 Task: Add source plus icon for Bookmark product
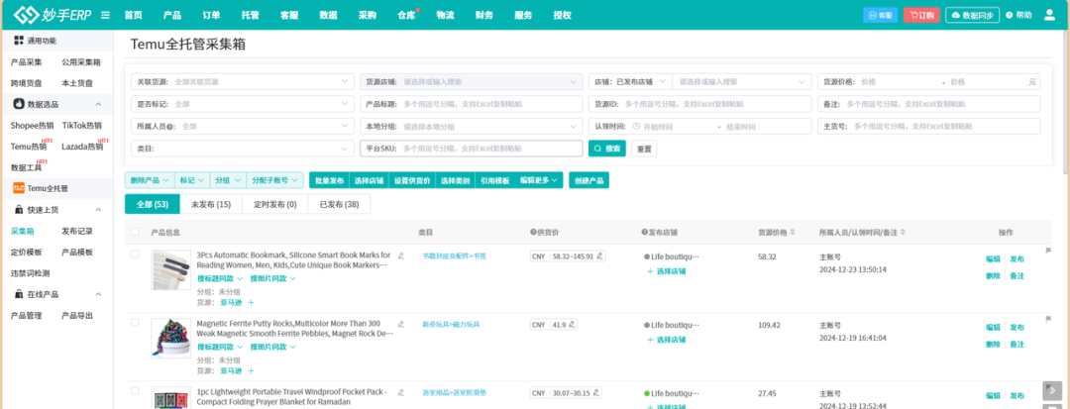[x=251, y=302]
